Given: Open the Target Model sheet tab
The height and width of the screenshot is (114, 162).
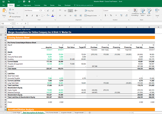Looking at the screenshot, I should click(x=79, y=113).
